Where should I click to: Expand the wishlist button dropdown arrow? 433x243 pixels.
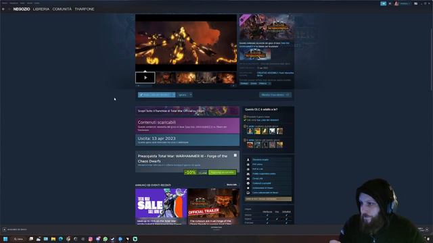pos(174,94)
